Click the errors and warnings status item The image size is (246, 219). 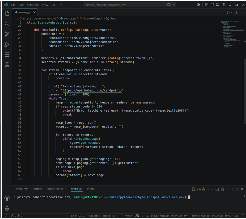(17, 216)
